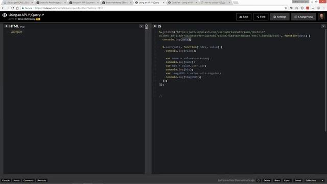Switch to Beautiful Free Images tab
This screenshot has height=184, width=327.
point(51,3)
